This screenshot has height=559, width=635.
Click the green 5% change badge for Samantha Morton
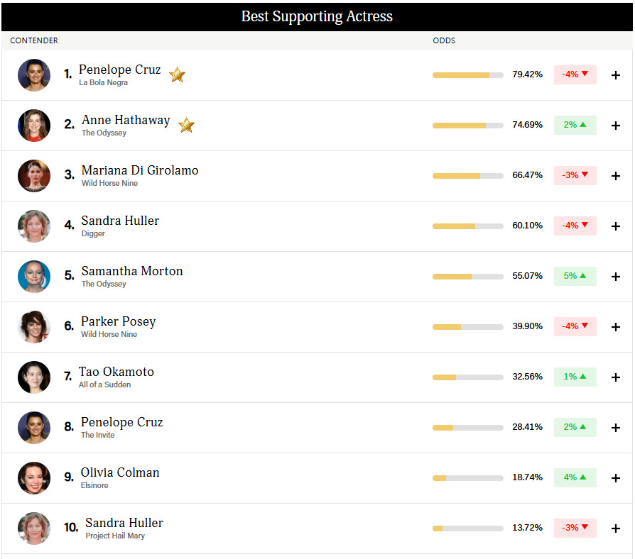[575, 276]
